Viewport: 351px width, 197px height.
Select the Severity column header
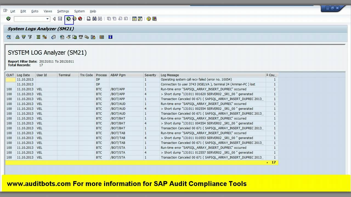point(152,75)
